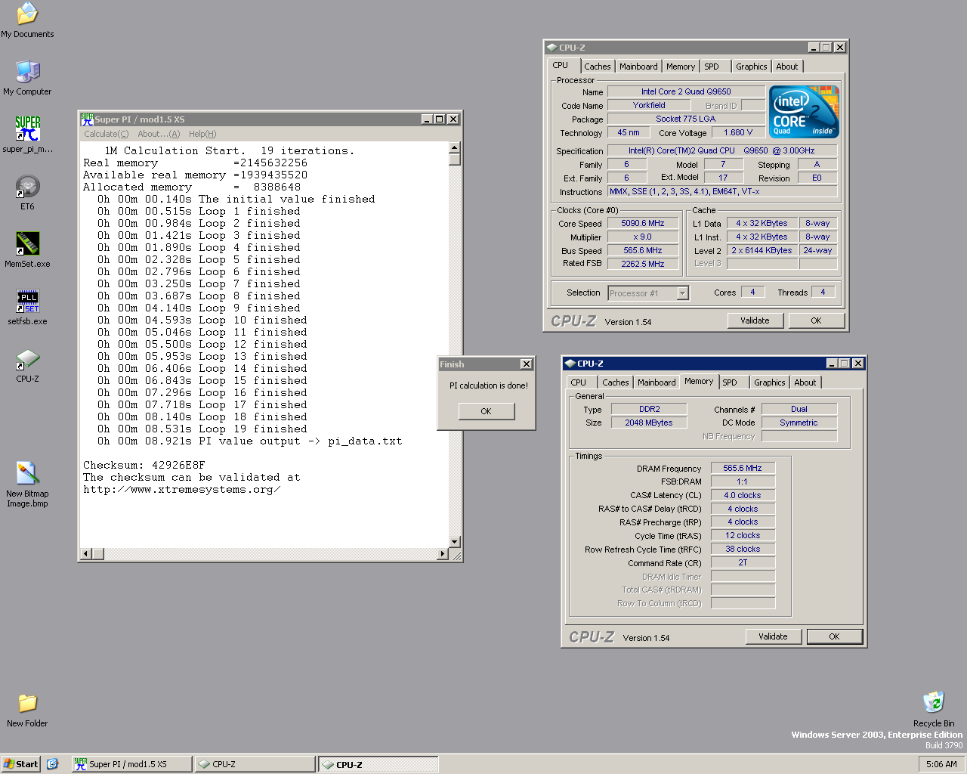Open the ET6 desktop shortcut
Viewport: 967px width, 774px height.
pyautogui.click(x=27, y=193)
